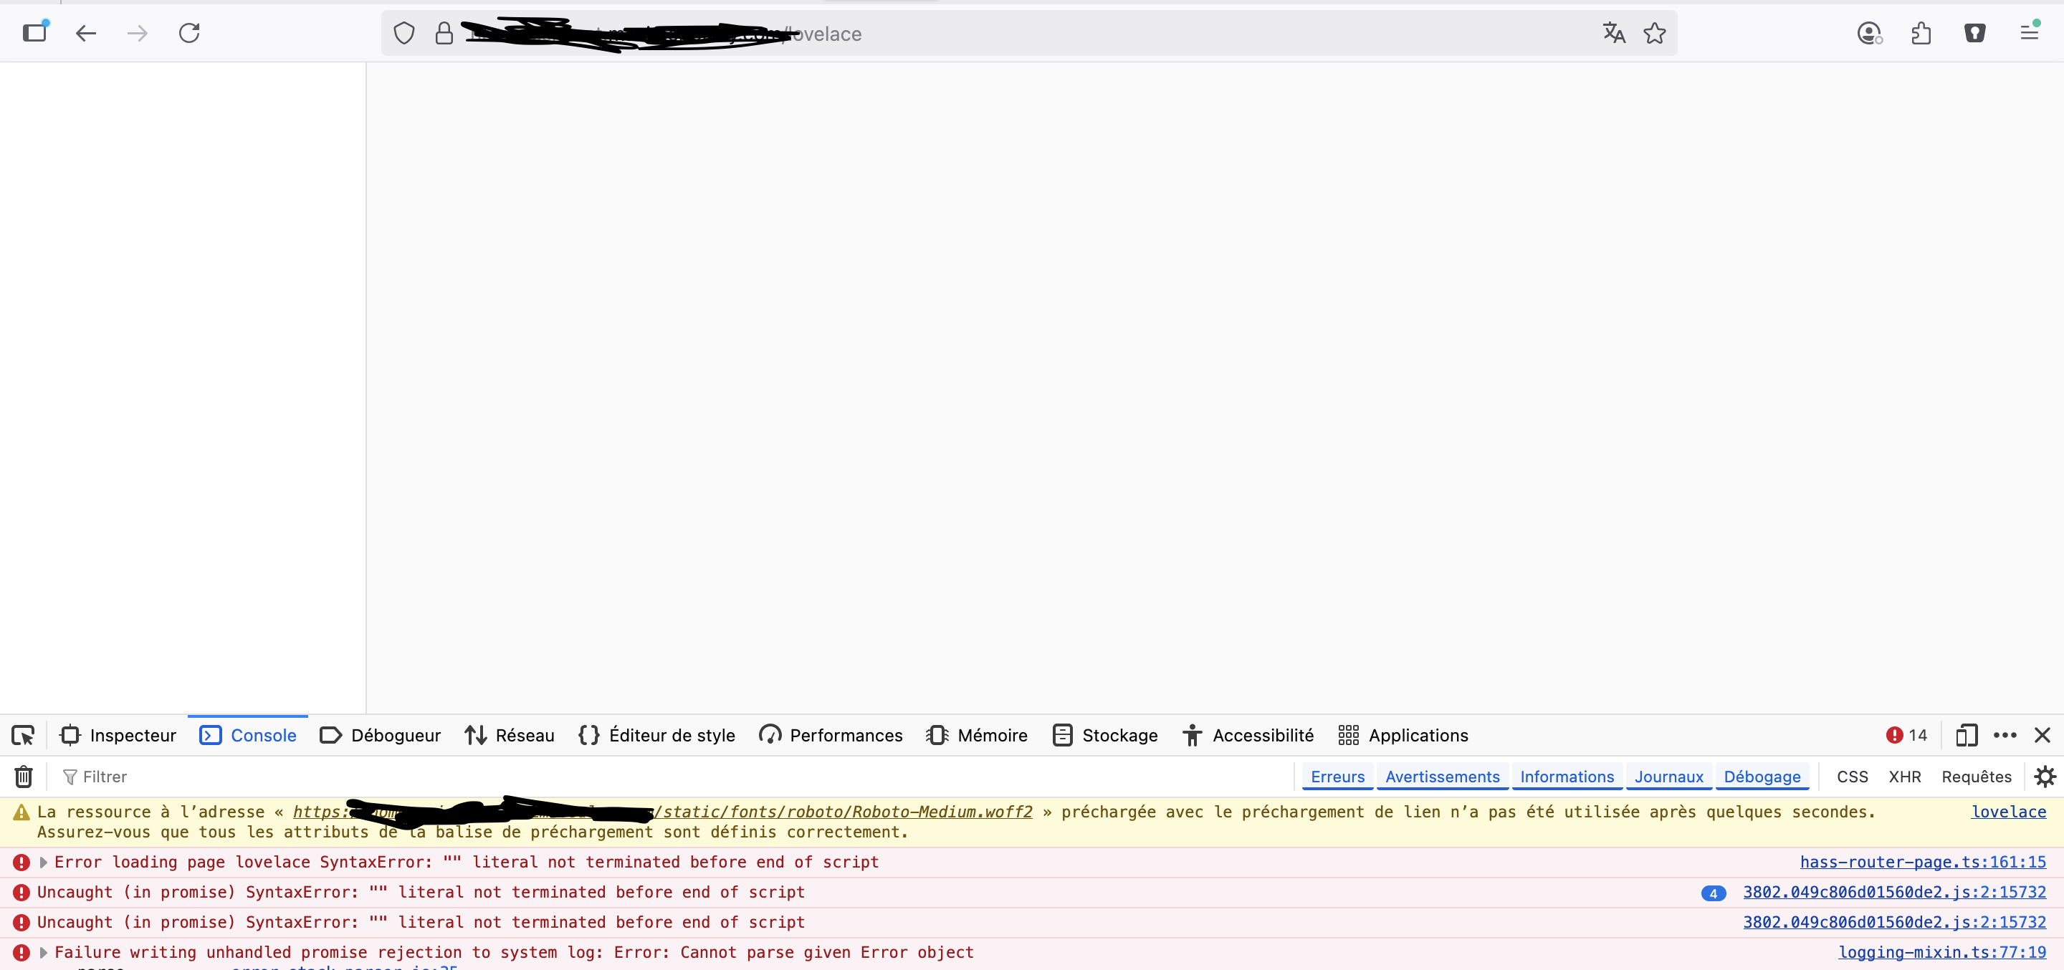Image resolution: width=2064 pixels, height=970 pixels.
Task: Open the extensions puzzle icon
Action: [1921, 33]
